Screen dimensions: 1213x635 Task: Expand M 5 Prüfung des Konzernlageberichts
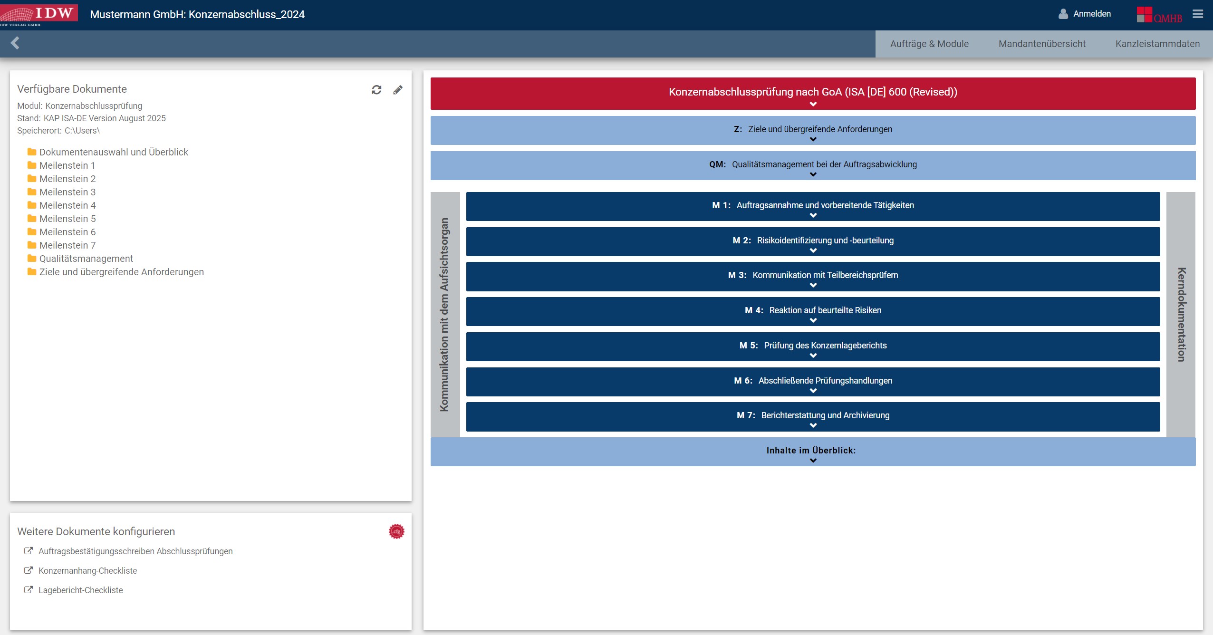tap(813, 347)
